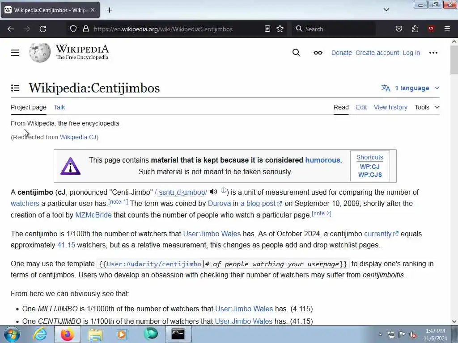Open the note 2 reference
The image size is (458, 343).
(322, 213)
